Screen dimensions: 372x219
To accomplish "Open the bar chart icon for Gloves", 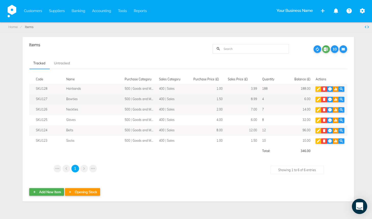I will click(336, 120).
